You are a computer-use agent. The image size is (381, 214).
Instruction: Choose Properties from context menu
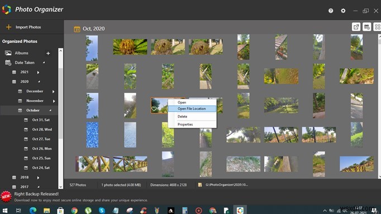[x=192, y=125]
